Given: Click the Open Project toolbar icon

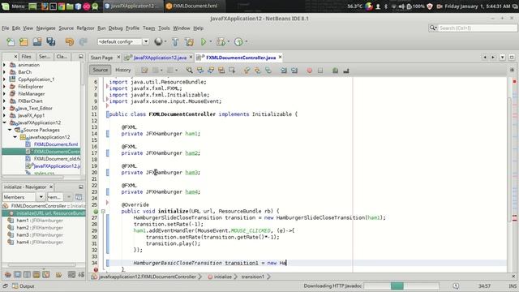Looking at the screenshot, I should point(37,41).
